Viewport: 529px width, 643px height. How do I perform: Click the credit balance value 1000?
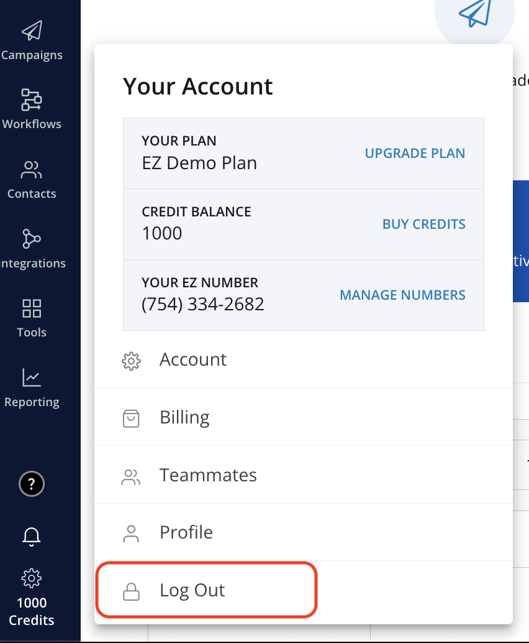pos(161,233)
